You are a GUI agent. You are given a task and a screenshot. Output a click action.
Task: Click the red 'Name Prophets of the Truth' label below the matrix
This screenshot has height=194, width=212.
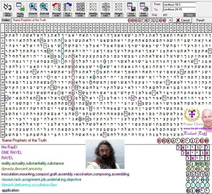[24, 140]
